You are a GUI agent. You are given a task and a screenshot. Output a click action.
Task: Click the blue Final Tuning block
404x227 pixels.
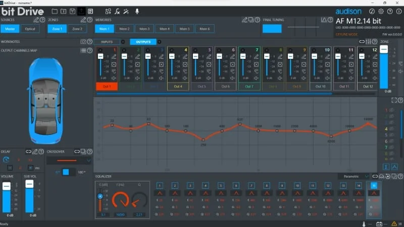pyautogui.click(x=272, y=29)
